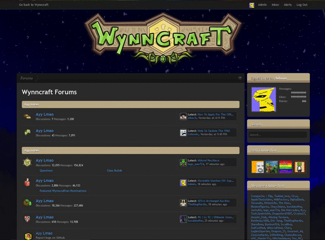Open the large yellow Admin profile avatar in sidebar
The width and height of the screenshot is (325, 240).
(264, 99)
